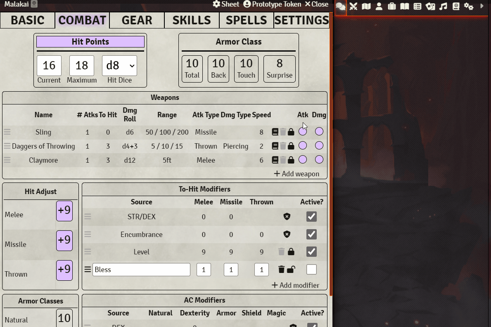
Task: Click the Bless Thrown value field
Action: [261, 269]
